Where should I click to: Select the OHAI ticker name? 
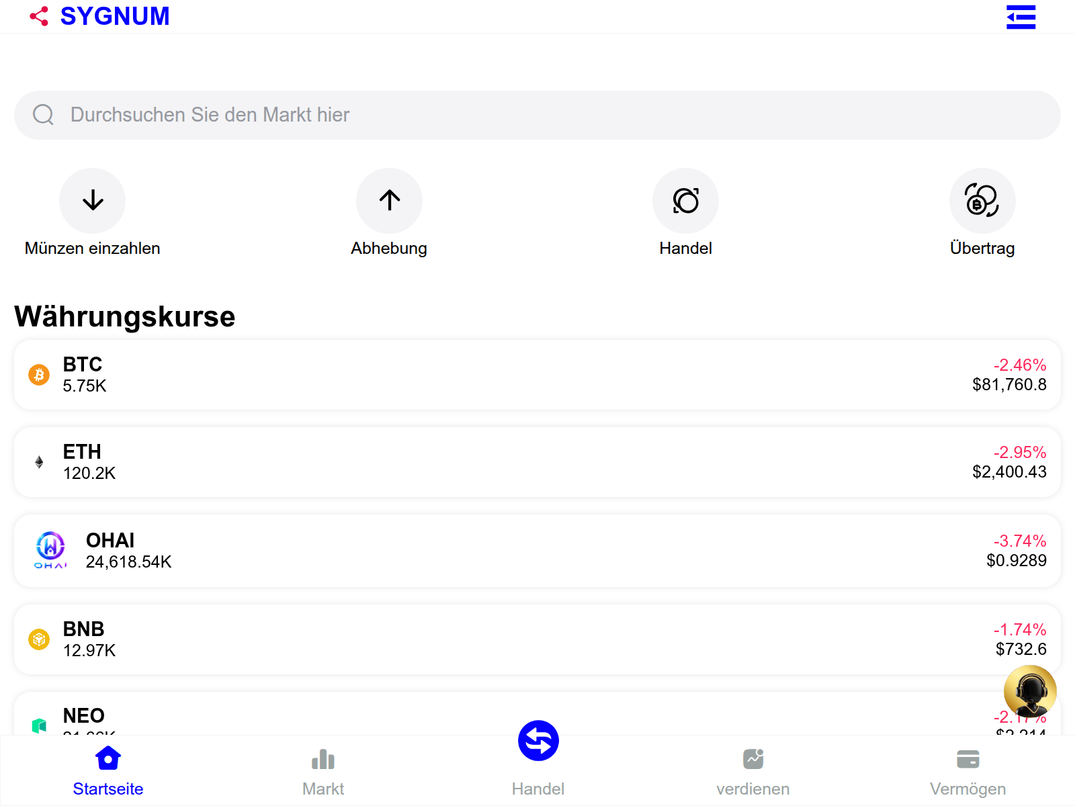pos(110,541)
